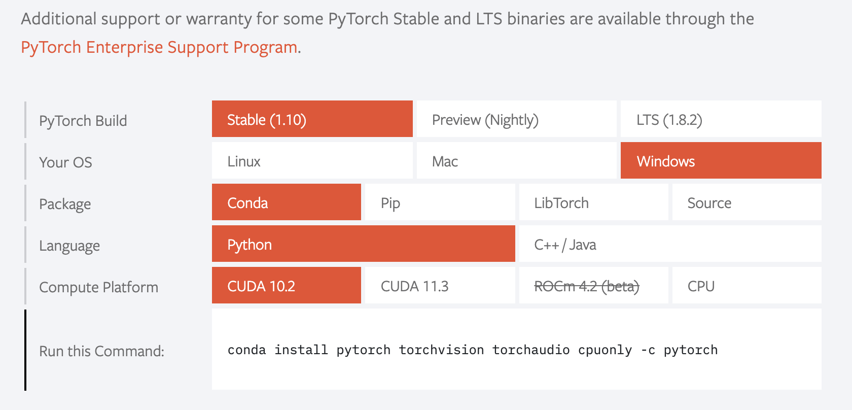Click the conda install command text
The image size is (852, 410).
(473, 350)
